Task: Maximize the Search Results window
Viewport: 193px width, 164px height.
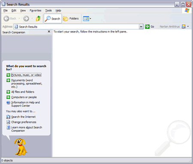Action: 183,4
